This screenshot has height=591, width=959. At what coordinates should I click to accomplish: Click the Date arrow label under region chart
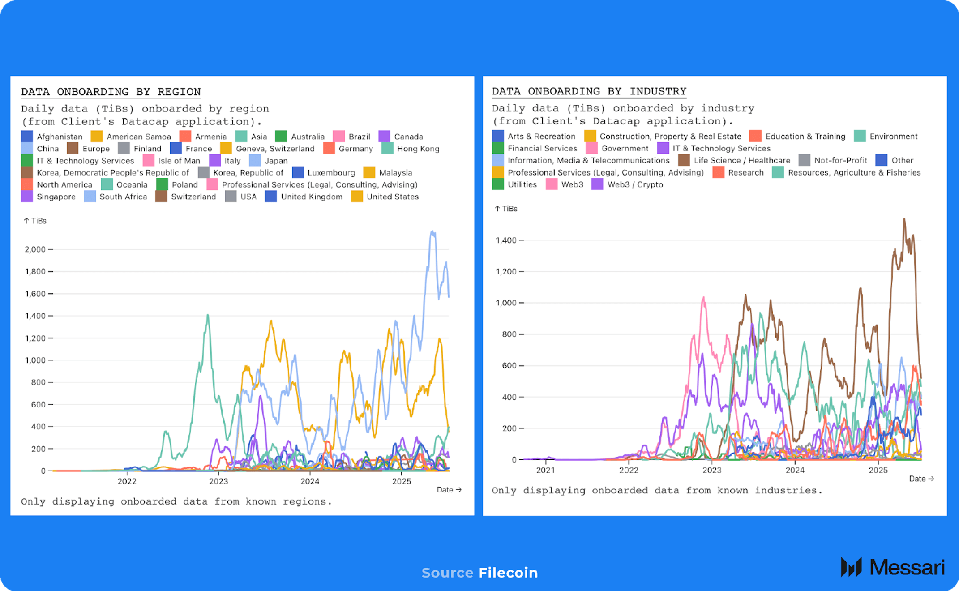[449, 490]
